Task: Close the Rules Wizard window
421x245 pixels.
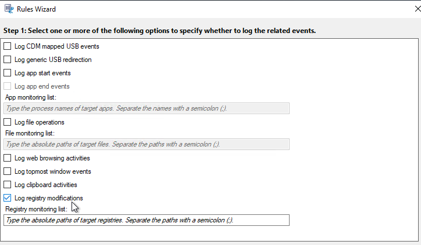Action: [418, 9]
